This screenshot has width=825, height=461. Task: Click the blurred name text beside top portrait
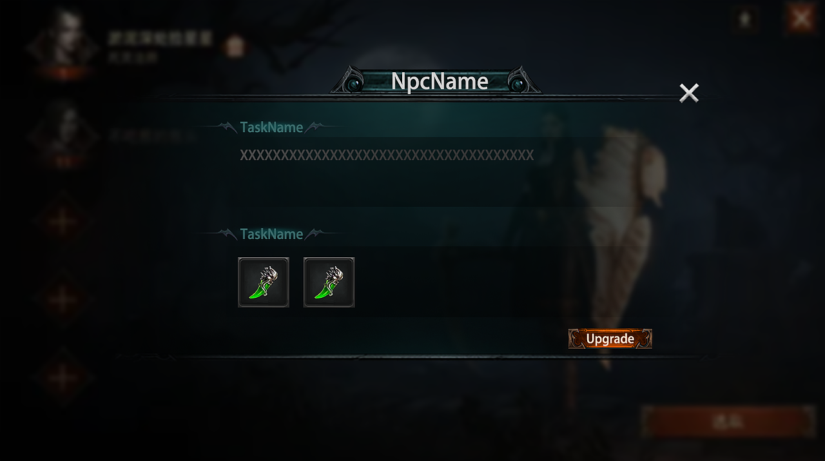(160, 39)
